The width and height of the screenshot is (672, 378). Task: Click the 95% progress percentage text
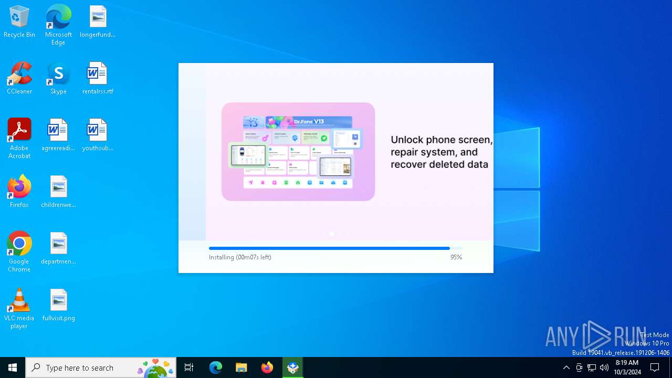(x=456, y=257)
